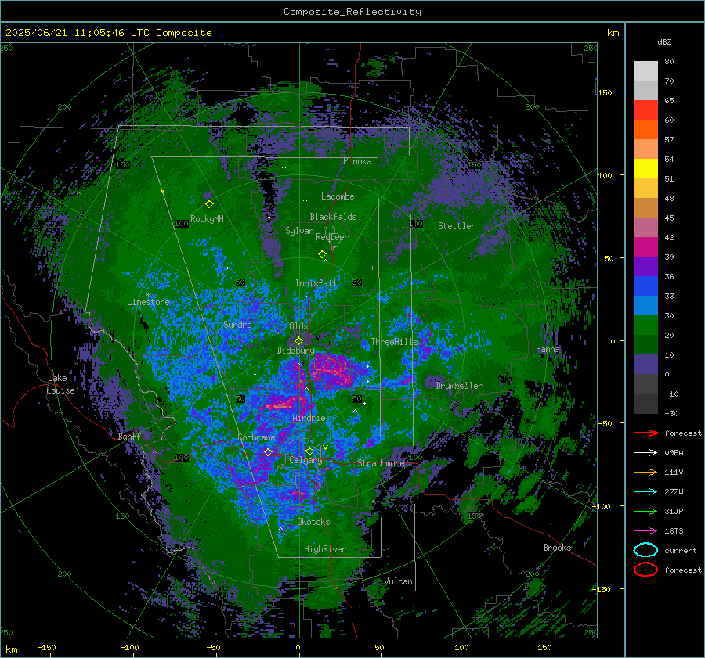Click yellow diamond marker below Cochrane

tap(268, 452)
